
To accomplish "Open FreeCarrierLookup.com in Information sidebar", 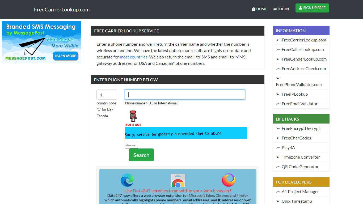I will [x=304, y=40].
